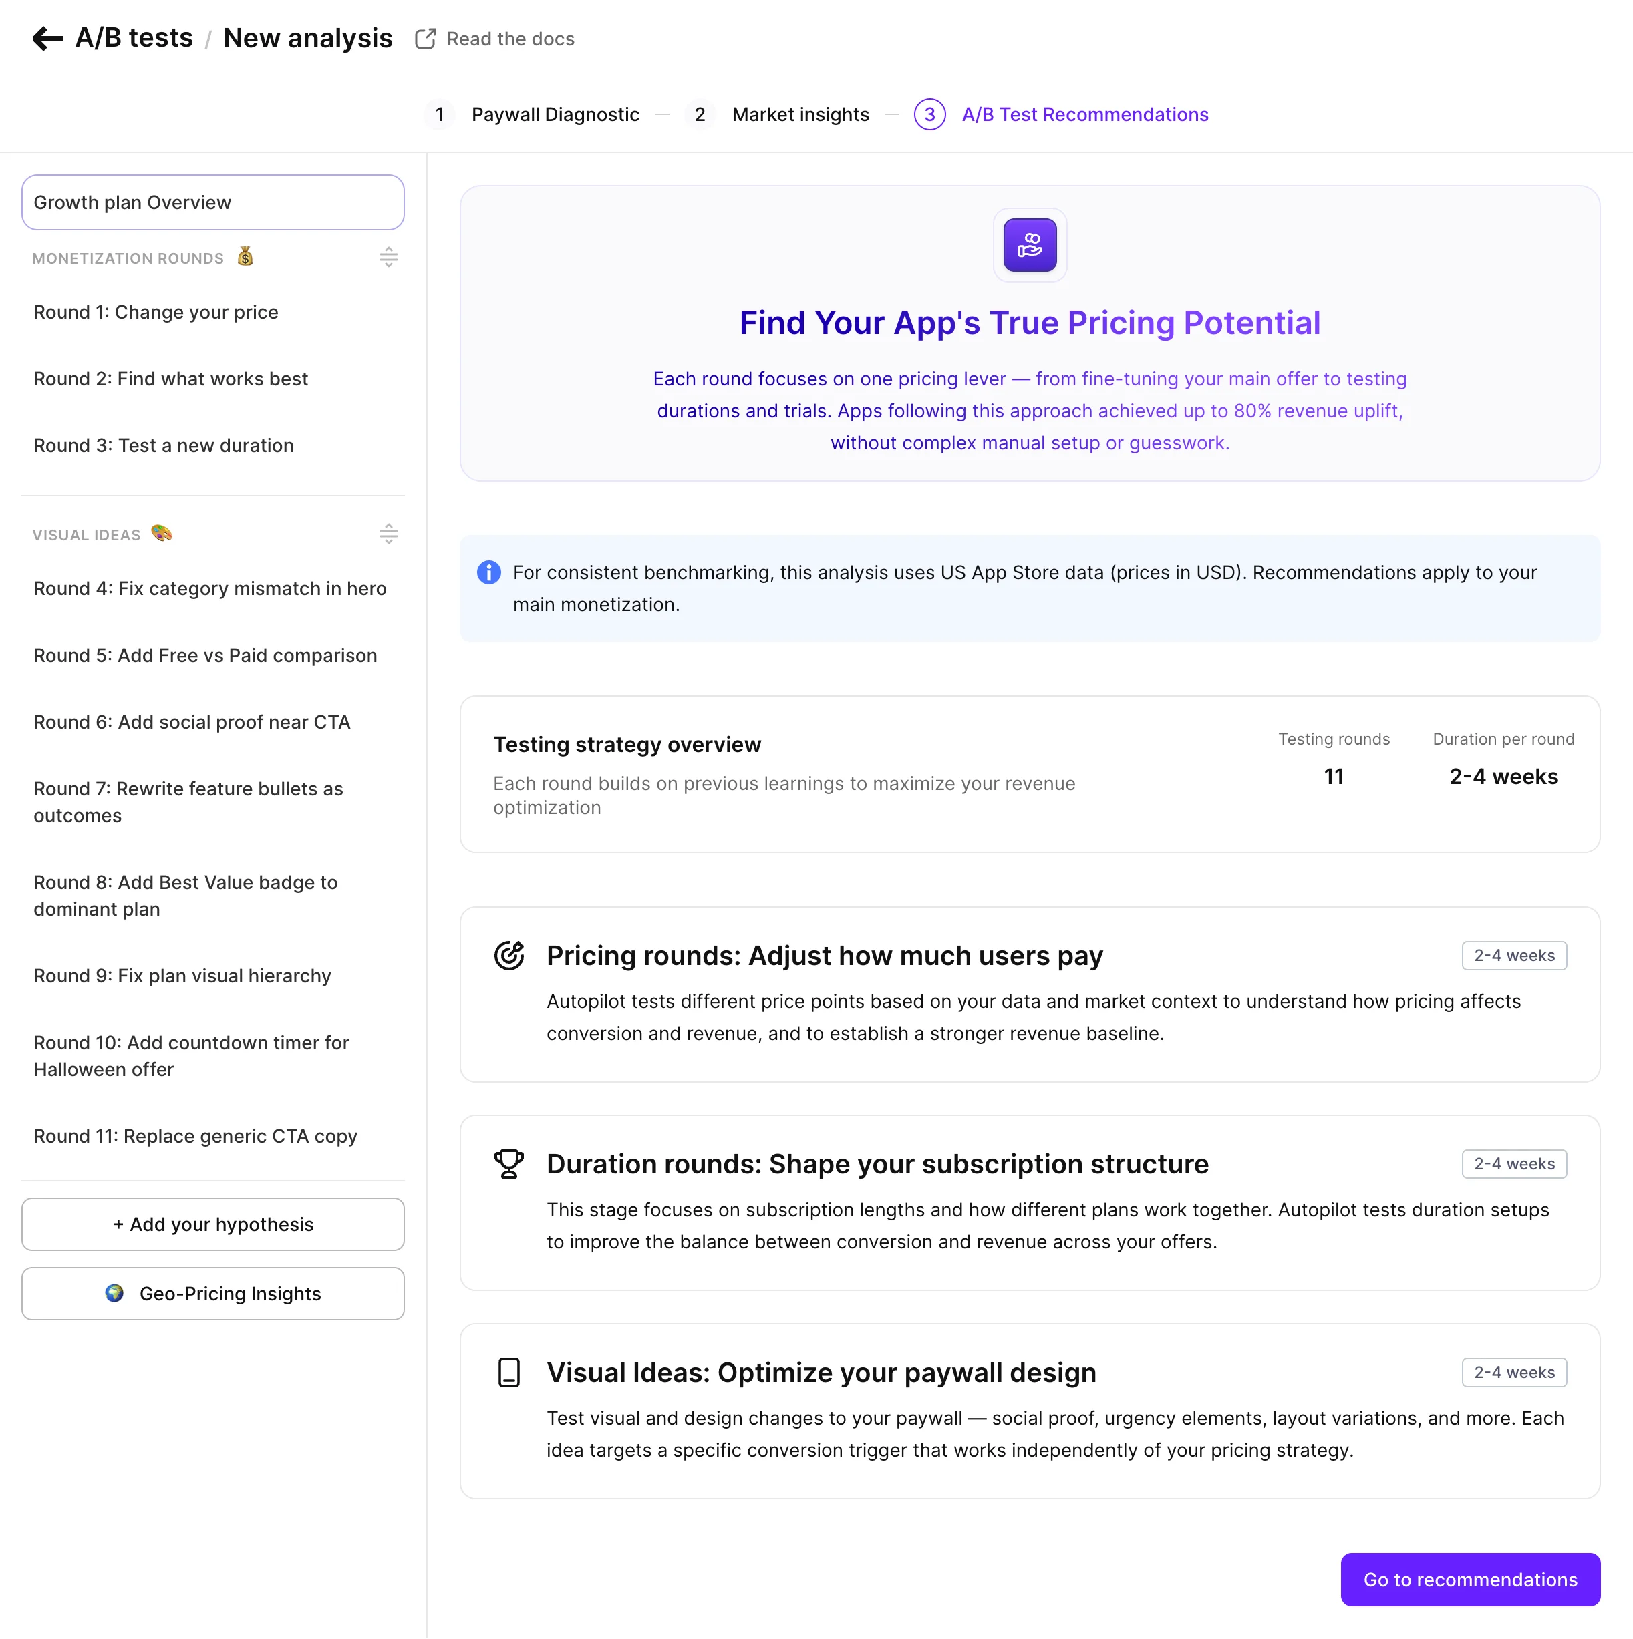The height and width of the screenshot is (1639, 1633).
Task: Click the purple paywall icon above the headline
Action: tap(1030, 245)
